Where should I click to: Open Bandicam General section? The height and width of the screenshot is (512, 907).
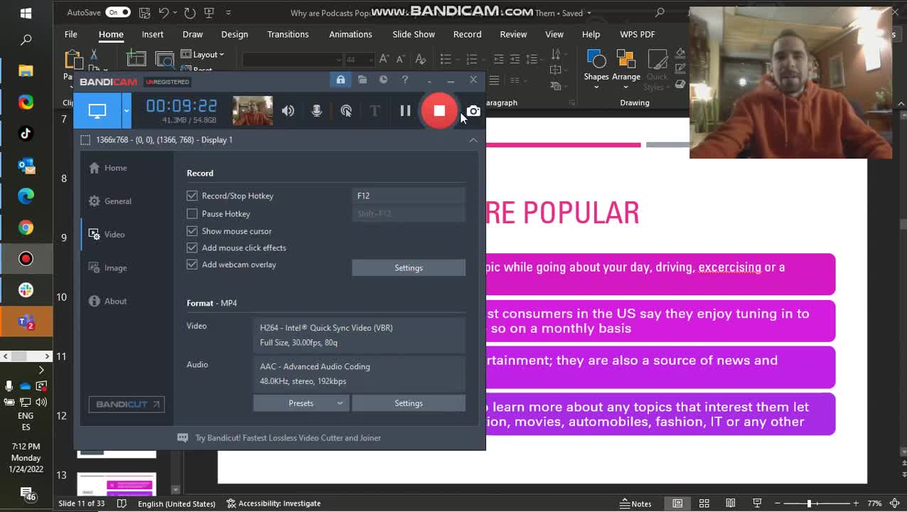coord(110,201)
